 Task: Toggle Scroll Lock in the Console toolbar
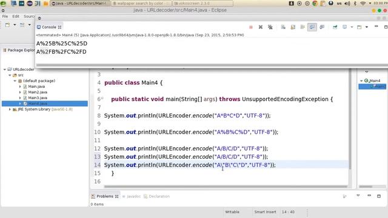[x=293, y=27]
